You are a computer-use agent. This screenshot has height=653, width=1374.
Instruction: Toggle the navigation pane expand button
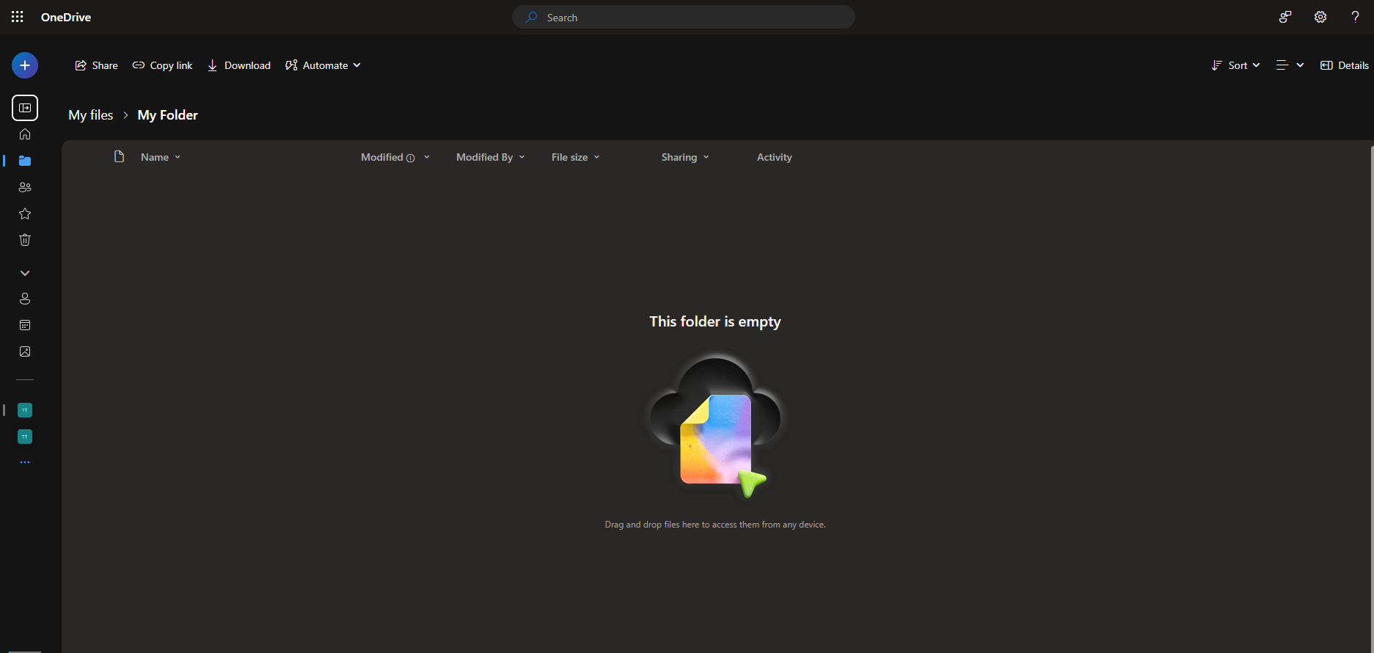click(25, 108)
